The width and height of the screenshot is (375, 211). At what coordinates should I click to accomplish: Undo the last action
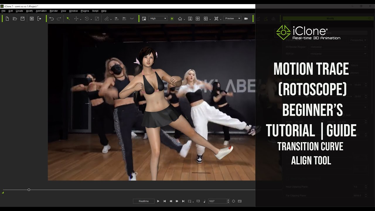pos(52,18)
